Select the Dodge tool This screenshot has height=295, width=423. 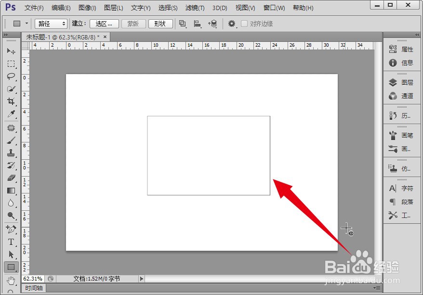click(11, 215)
